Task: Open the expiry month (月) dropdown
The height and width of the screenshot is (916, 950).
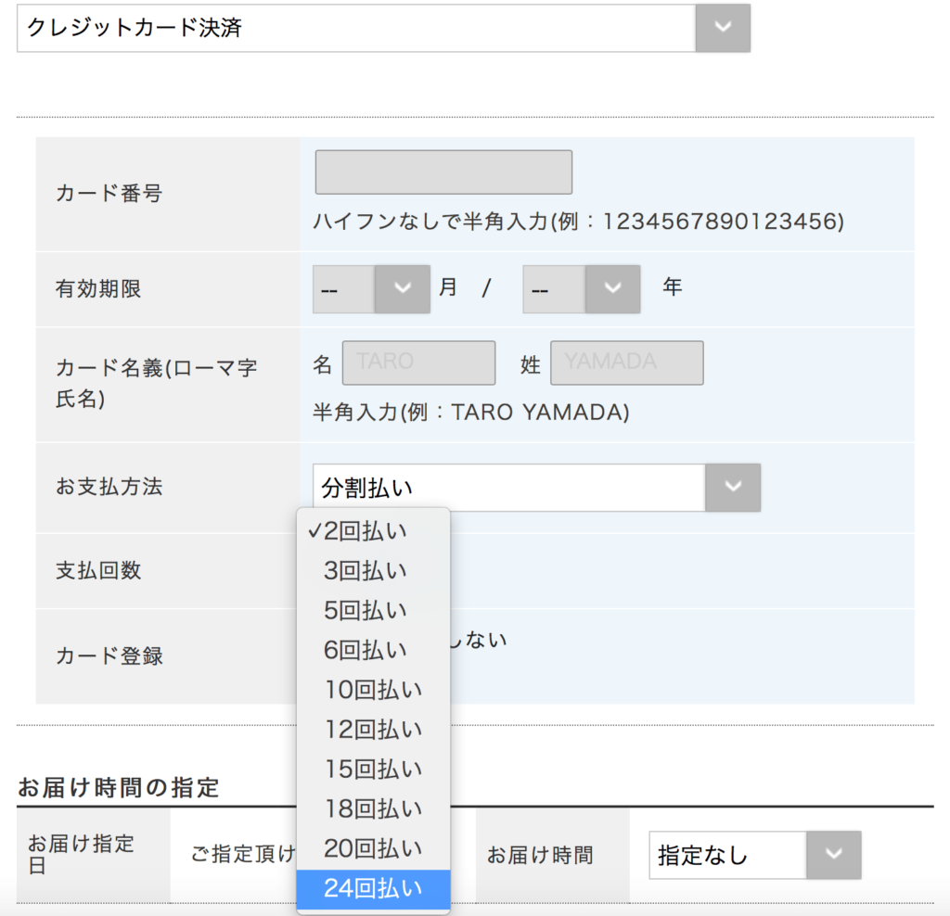Action: 371,288
